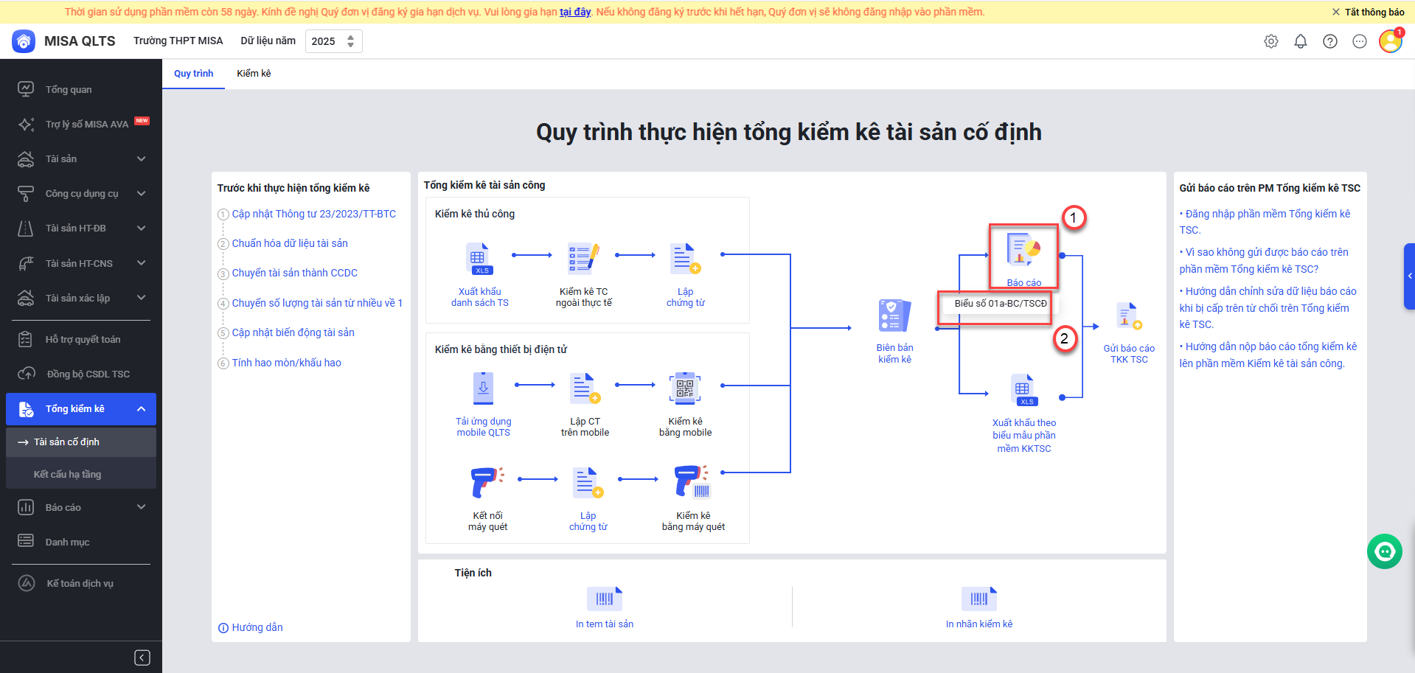Open the settings gear icon
The image size is (1415, 673).
click(1270, 41)
